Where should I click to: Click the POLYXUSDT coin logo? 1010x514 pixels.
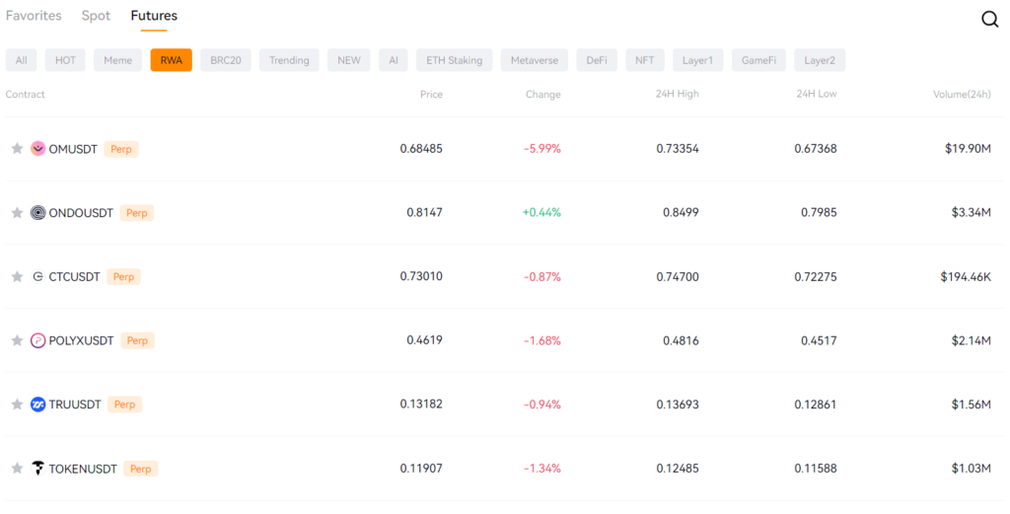click(38, 340)
